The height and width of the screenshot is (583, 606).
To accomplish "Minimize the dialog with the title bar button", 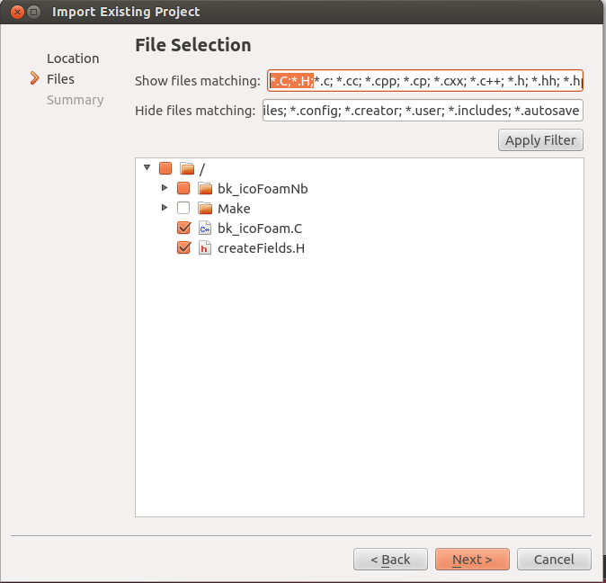I will (x=33, y=12).
